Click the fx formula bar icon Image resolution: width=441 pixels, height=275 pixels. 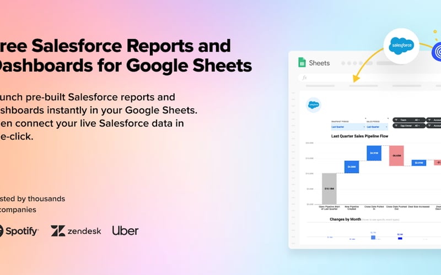pyautogui.click(x=304, y=78)
